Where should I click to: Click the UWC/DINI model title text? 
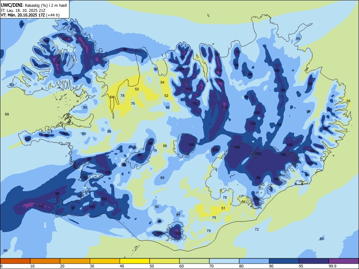click(11, 5)
